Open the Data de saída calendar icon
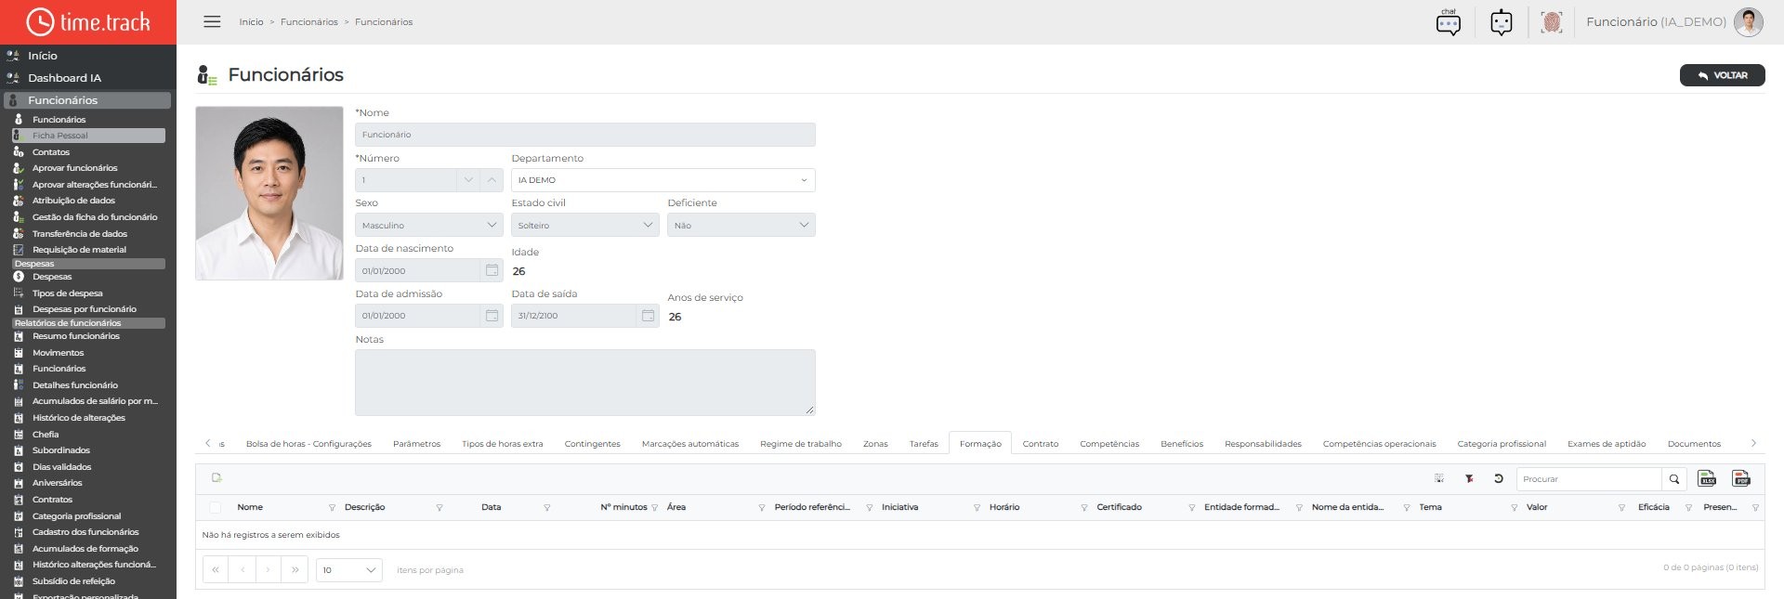This screenshot has height=599, width=1784. (x=648, y=316)
